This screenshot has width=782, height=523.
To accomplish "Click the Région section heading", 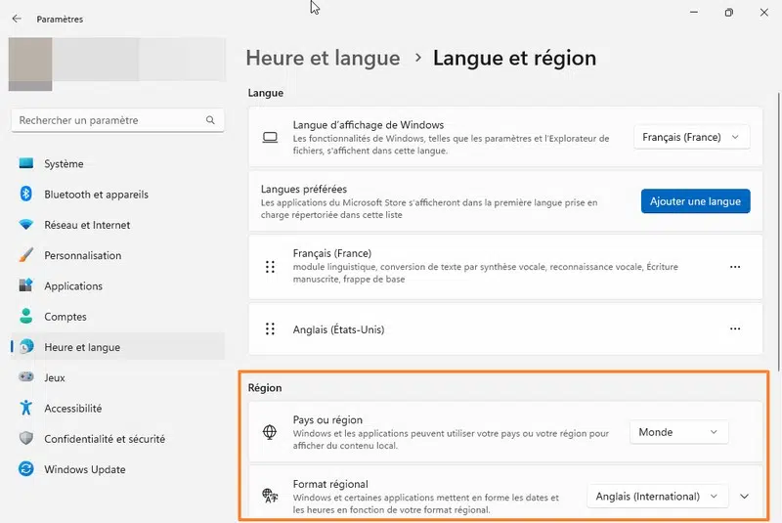I will 265,387.
